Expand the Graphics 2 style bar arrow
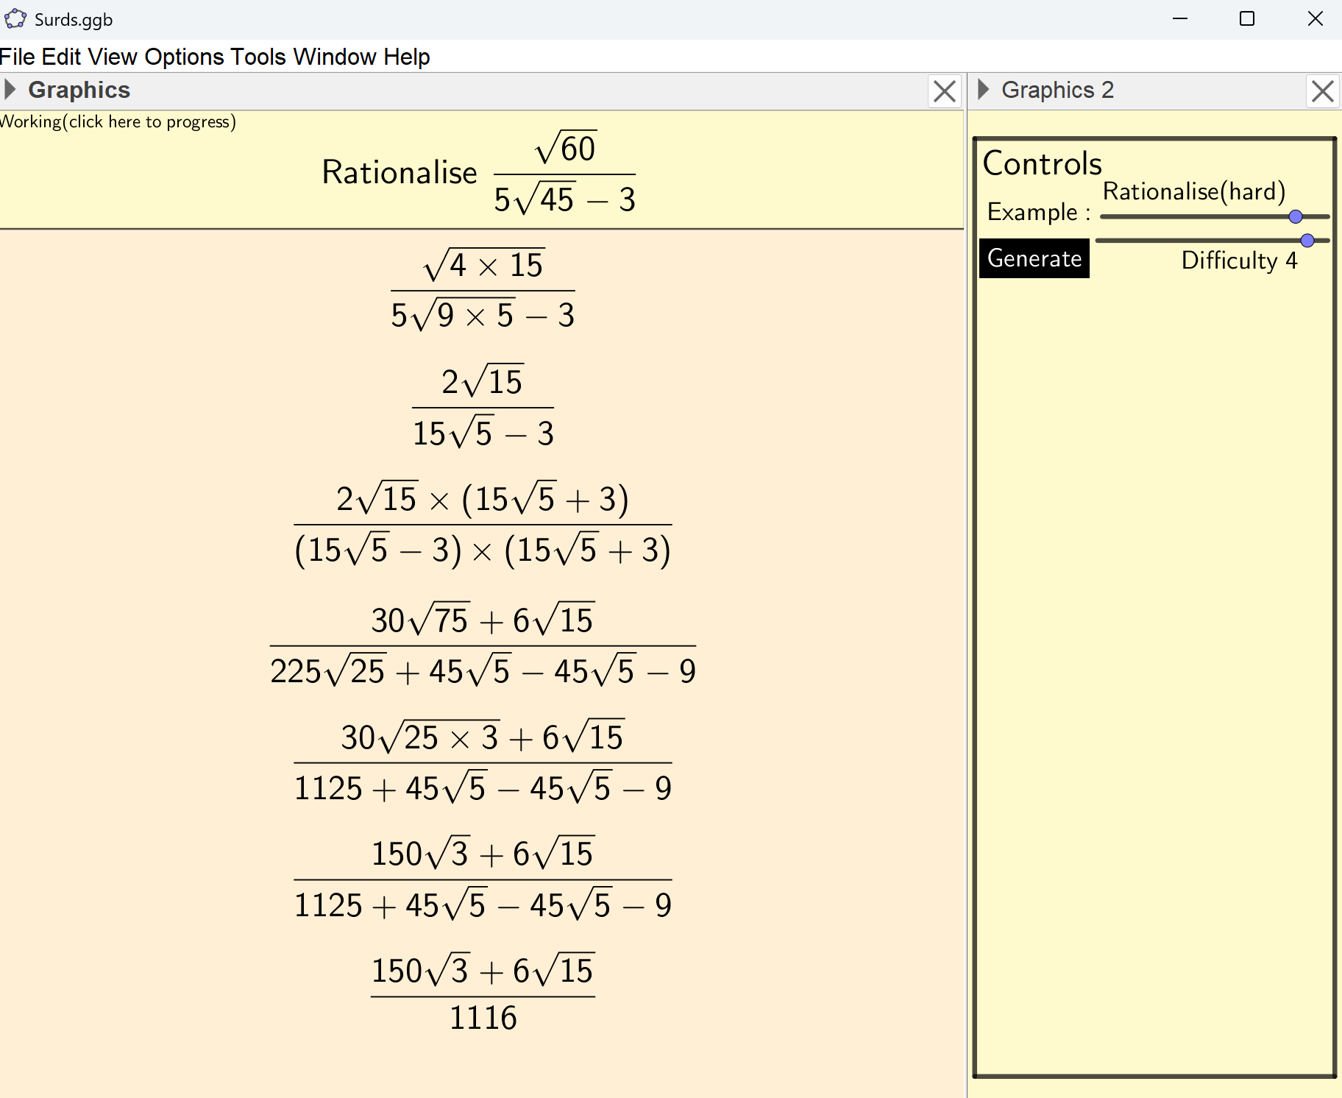Viewport: 1342px width, 1098px height. pyautogui.click(x=983, y=90)
